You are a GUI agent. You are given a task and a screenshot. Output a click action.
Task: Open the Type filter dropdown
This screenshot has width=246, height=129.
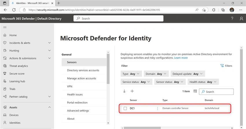[x=131, y=74]
